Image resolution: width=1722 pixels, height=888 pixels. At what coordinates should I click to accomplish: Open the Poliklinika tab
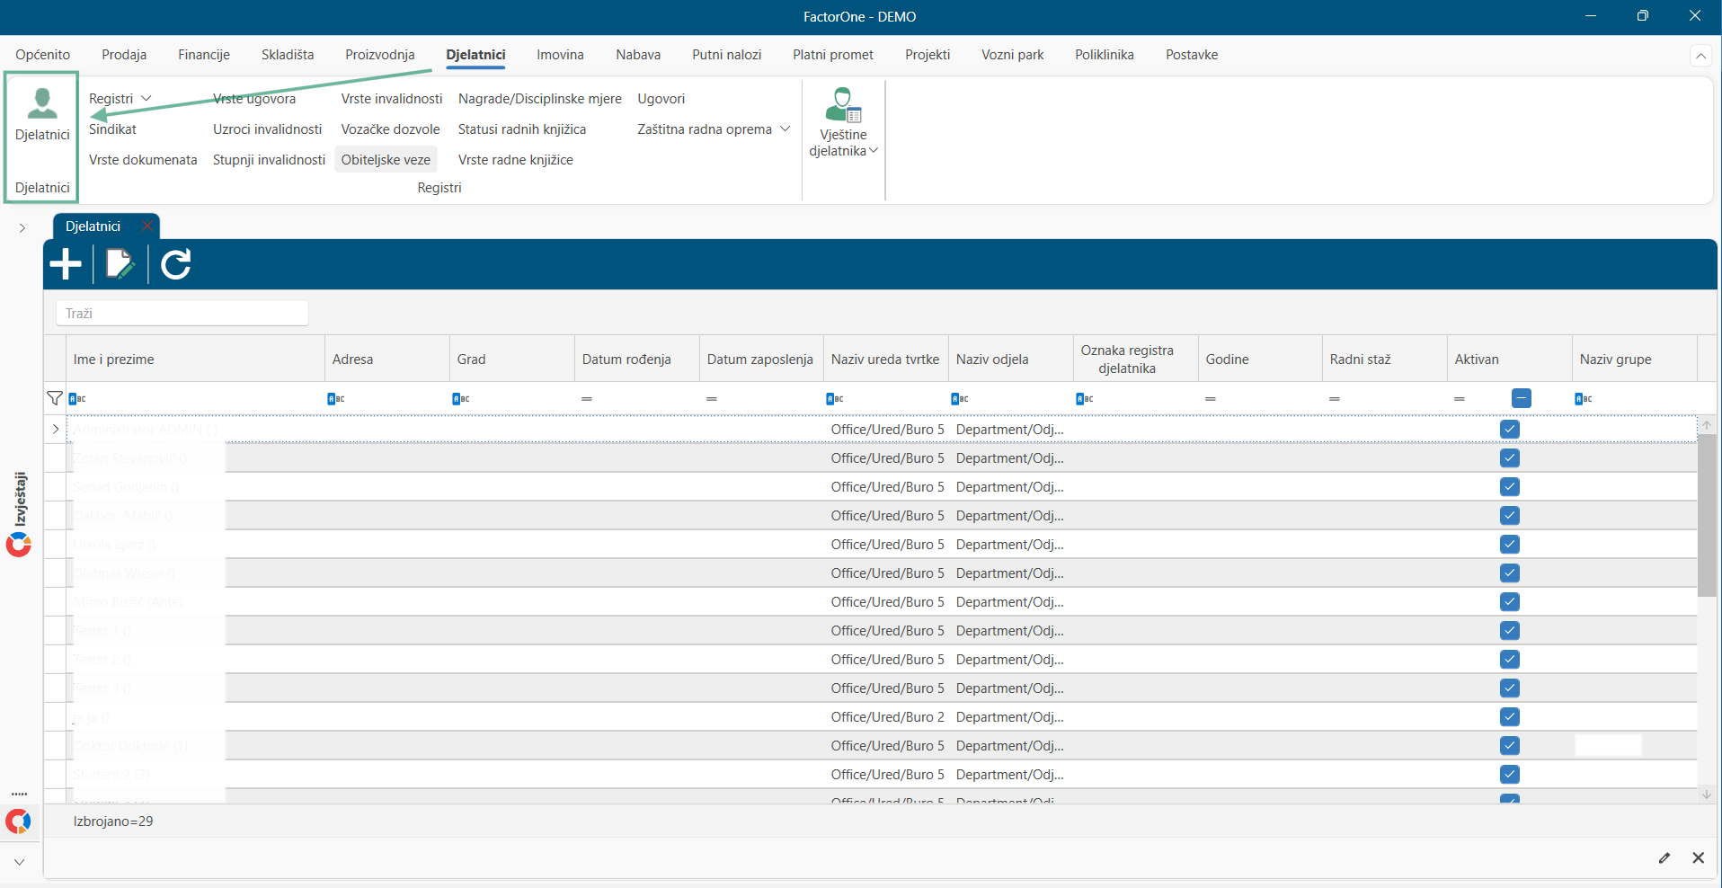tap(1105, 55)
